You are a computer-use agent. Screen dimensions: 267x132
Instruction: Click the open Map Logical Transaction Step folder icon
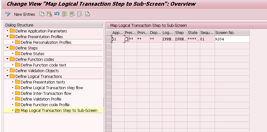click(18, 110)
